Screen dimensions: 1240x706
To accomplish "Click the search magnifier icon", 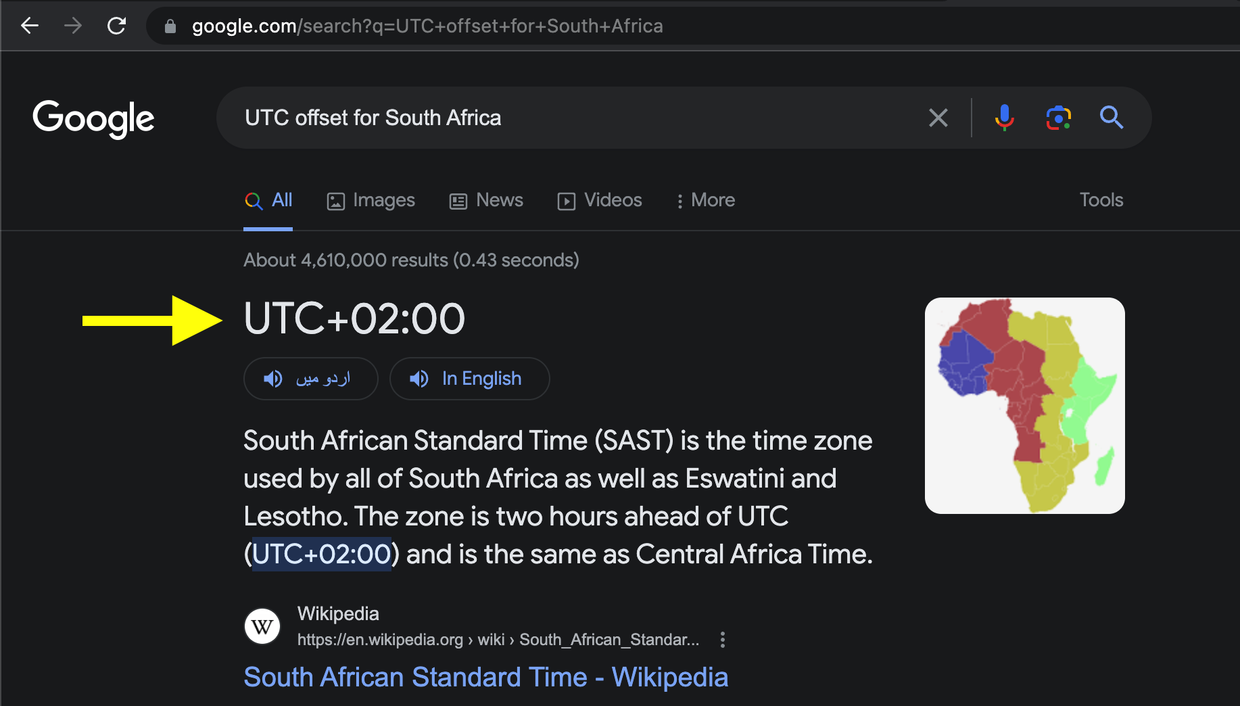I will click(x=1111, y=118).
